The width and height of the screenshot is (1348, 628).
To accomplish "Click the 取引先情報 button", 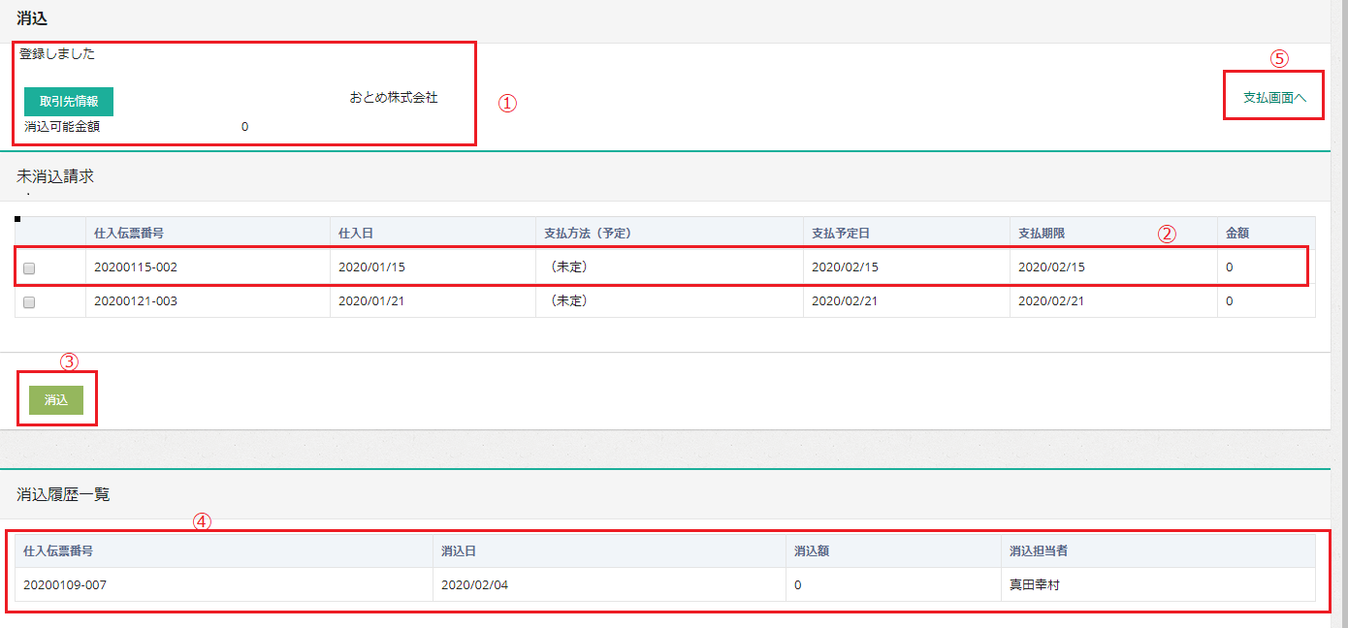I will coord(69,102).
